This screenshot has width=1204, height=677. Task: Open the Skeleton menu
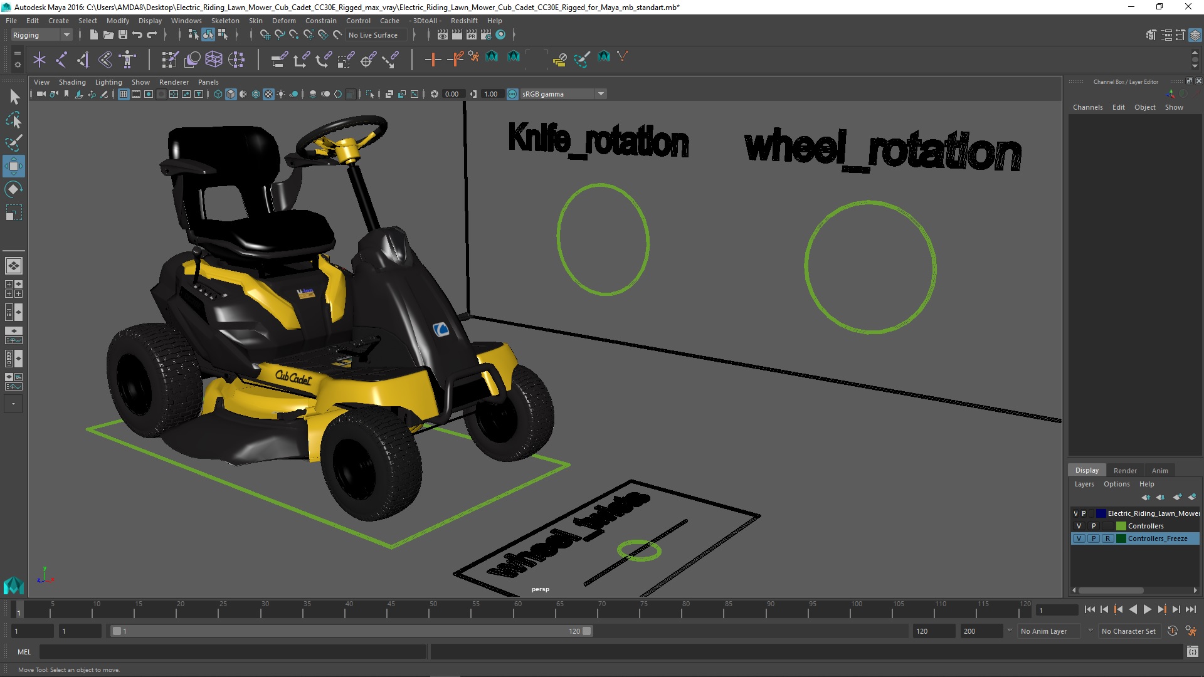click(x=225, y=21)
